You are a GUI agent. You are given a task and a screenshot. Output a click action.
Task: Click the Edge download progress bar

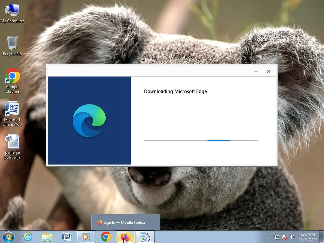click(201, 140)
